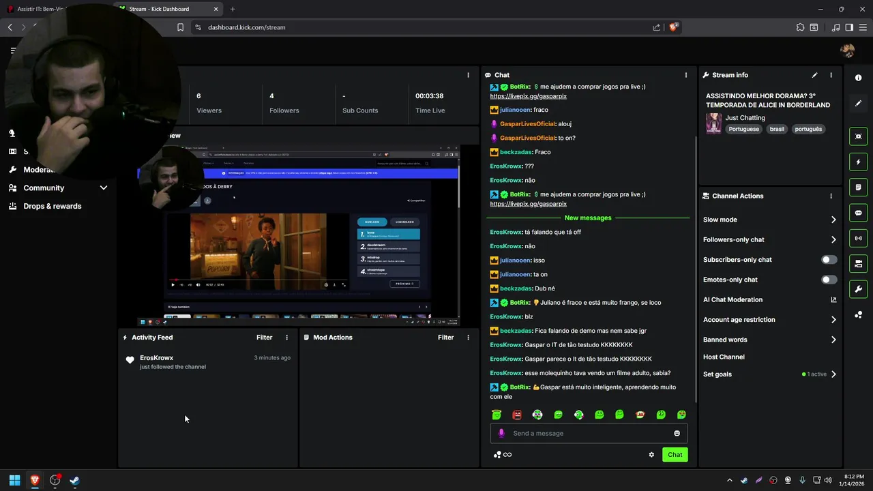Click the Send a message field
This screenshot has width=873, height=491.
tap(589, 433)
